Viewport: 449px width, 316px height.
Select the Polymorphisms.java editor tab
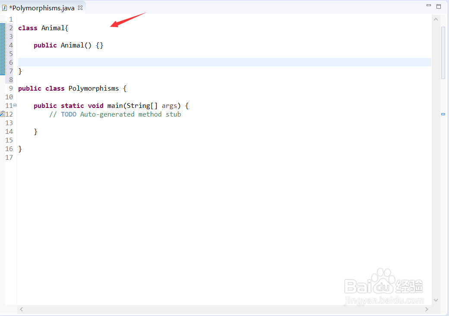(42, 8)
